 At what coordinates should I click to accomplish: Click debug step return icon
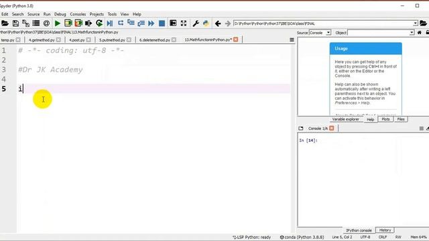[x=141, y=23]
